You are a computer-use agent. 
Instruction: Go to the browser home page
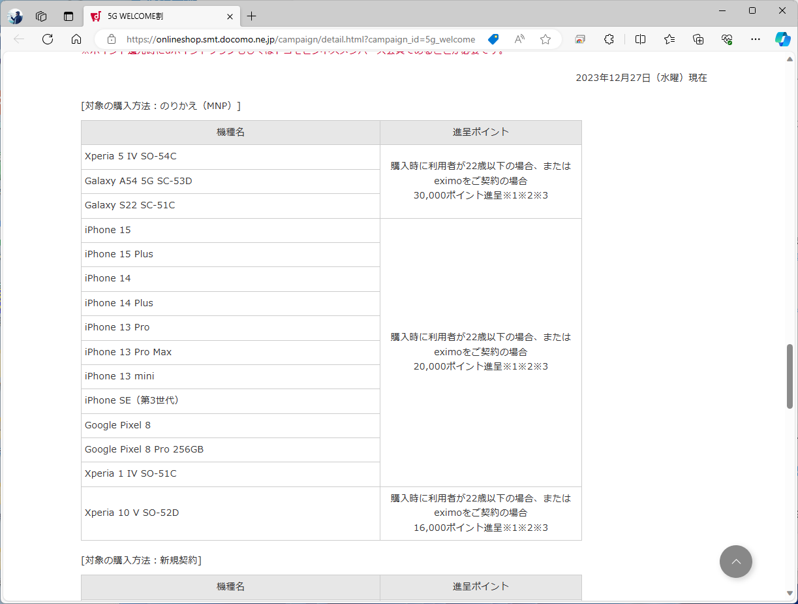(76, 39)
